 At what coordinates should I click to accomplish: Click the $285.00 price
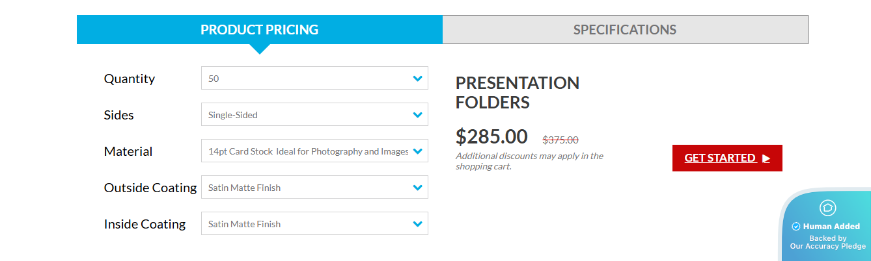(x=491, y=136)
